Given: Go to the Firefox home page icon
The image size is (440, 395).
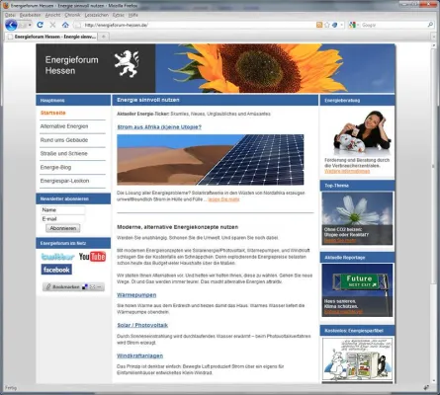Looking at the screenshot, I should coord(65,25).
